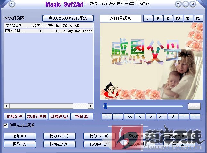Step back one frame
This screenshot has height=153, width=207.
click(140, 116)
